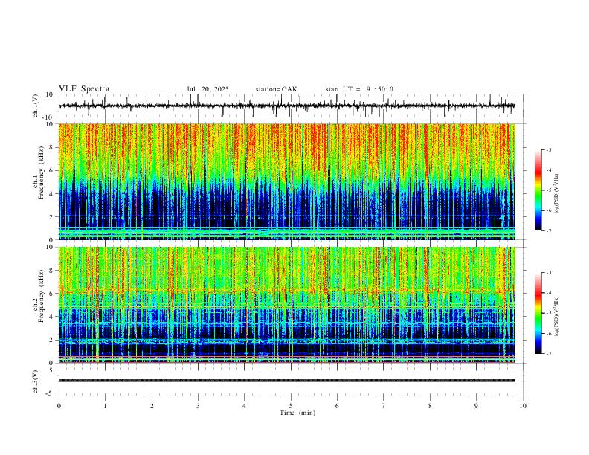Click the ch.1 spectrogram color scale bar
The image size is (589, 455).
538,190
